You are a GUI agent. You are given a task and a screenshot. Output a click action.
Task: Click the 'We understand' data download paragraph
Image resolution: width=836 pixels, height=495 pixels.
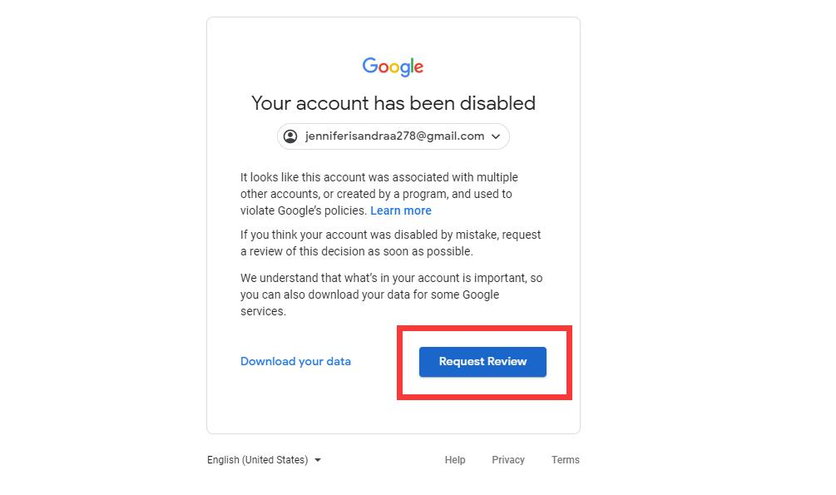[391, 295]
